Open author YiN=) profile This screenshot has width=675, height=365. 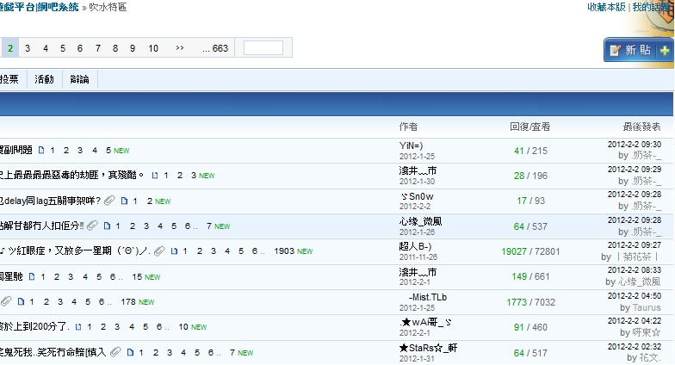412,146
